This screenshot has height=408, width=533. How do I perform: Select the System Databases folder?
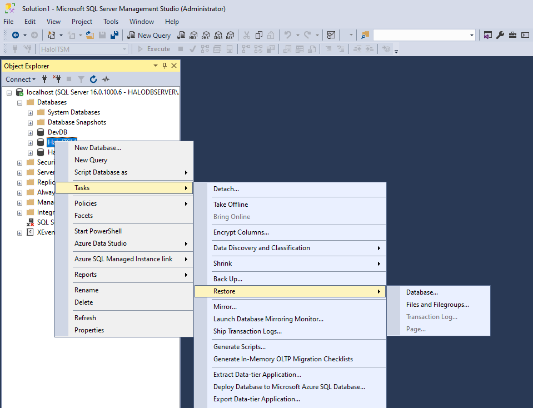click(x=74, y=112)
